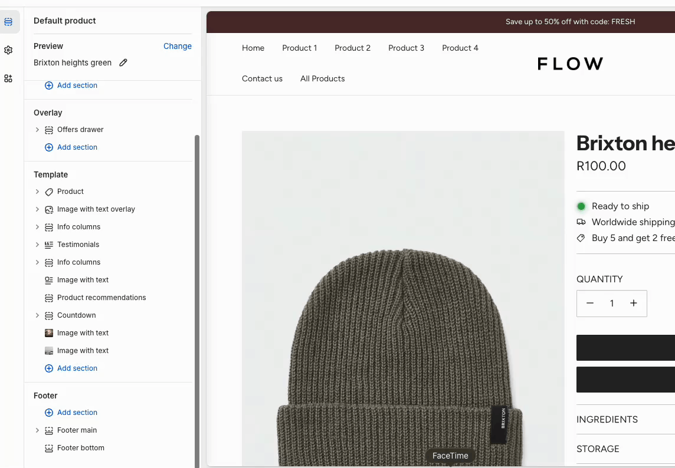Expand the STORAGE accordion
The image size is (675, 468).
[x=625, y=449]
